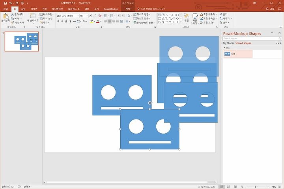Toggle italic formatting
This screenshot has width=284, height=189.
[62, 21]
